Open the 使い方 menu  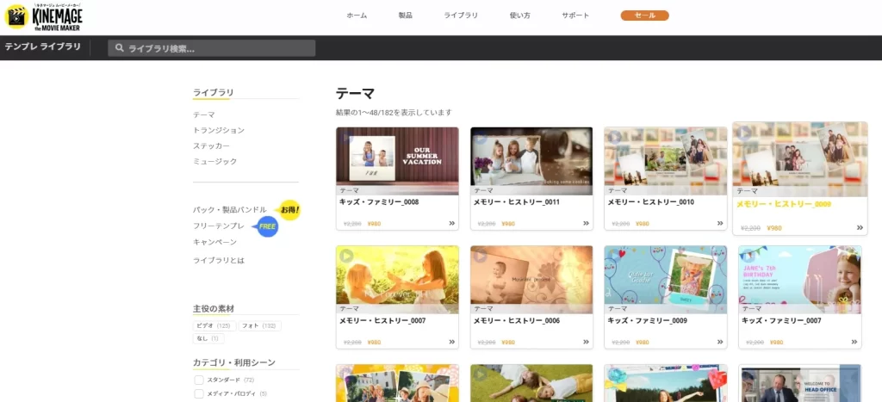(519, 15)
